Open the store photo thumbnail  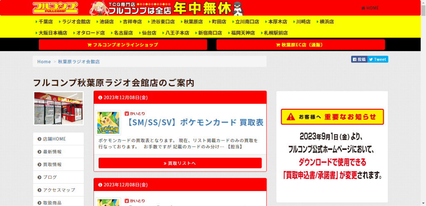(x=58, y=109)
